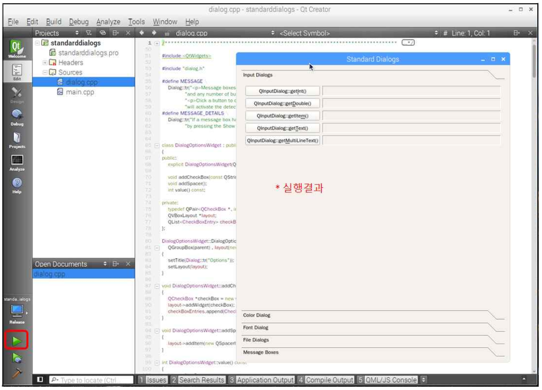Open the Help menu
Viewport: 542px width, 390px height.
click(192, 21)
